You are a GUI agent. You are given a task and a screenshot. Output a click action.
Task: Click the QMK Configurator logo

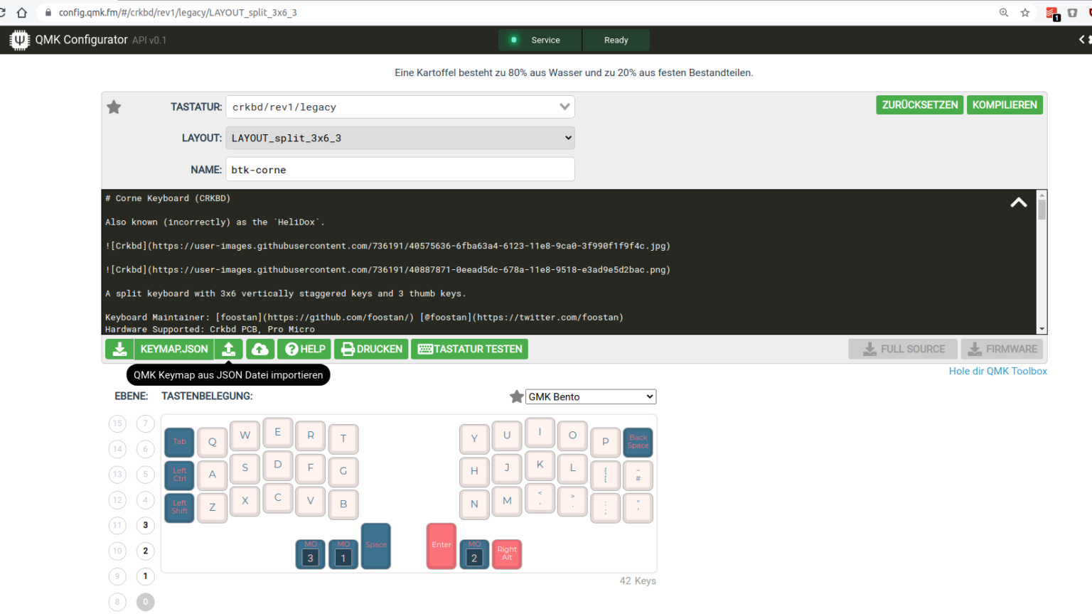click(19, 39)
